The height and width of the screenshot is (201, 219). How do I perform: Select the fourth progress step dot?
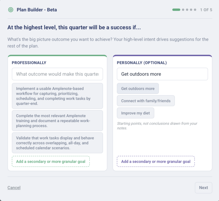191,10
